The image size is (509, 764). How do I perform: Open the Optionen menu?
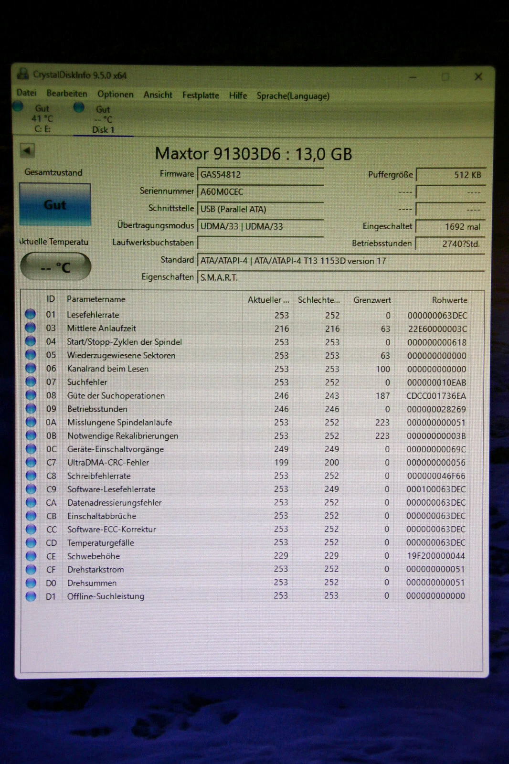click(x=116, y=94)
